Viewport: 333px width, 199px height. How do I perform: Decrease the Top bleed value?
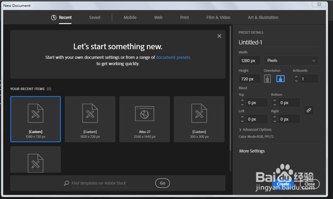point(242,105)
